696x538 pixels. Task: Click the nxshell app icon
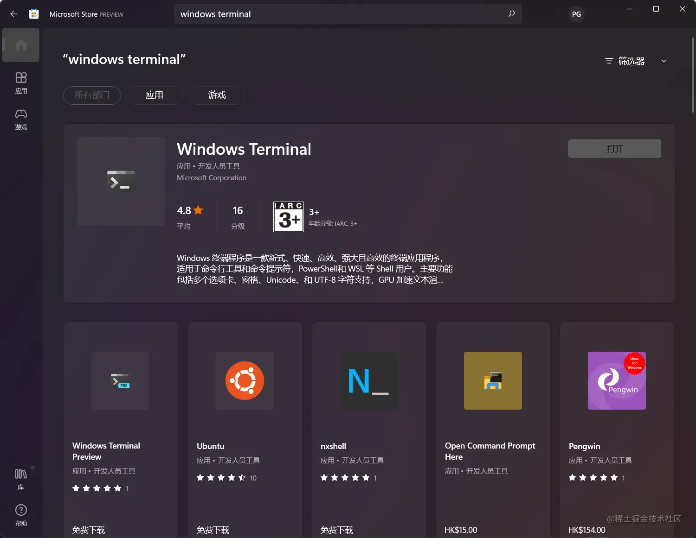368,380
